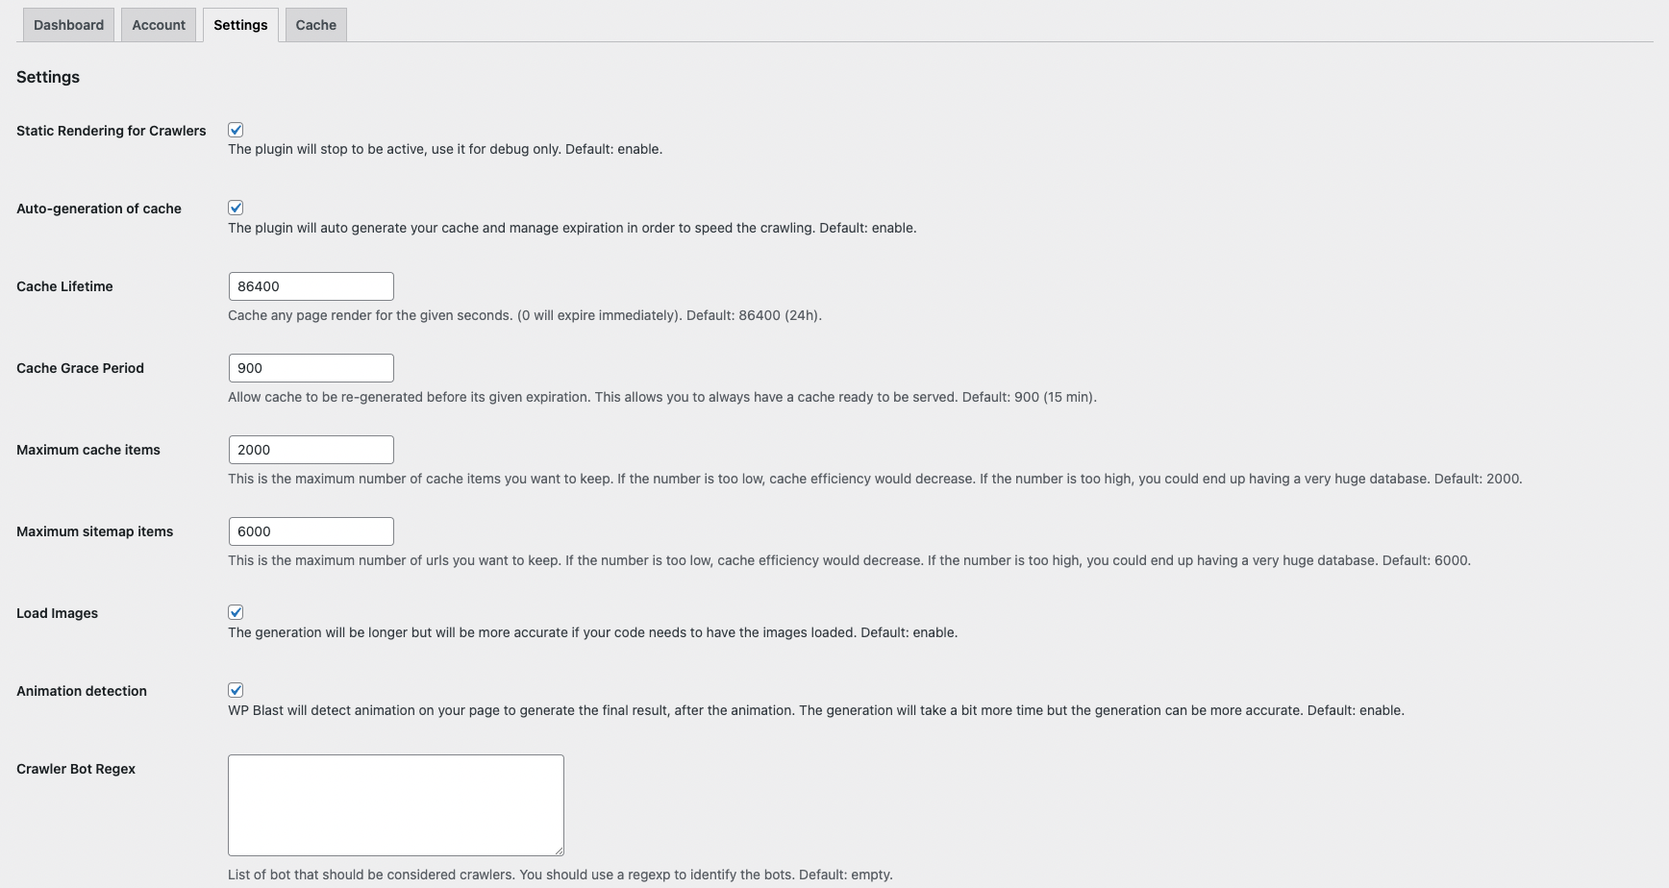
Task: Click the Load Images label
Action: pyautogui.click(x=57, y=613)
